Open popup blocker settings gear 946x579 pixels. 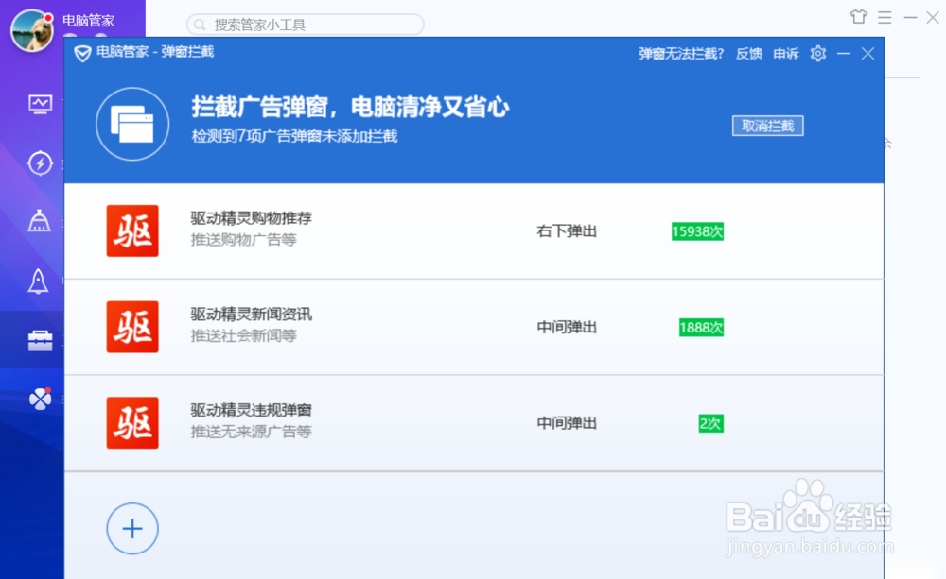(x=818, y=54)
